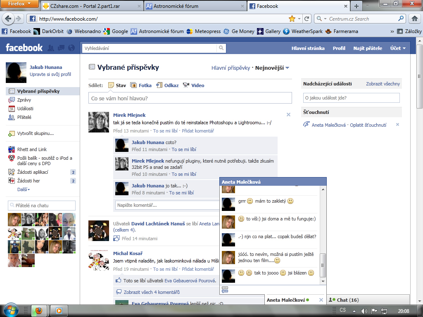Screen dimensions: 423x317
Task: Click the Firefox back arrow
Action: 8,19
